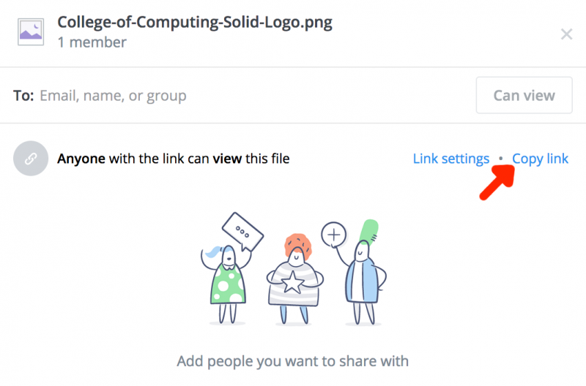Open Link settings
The width and height of the screenshot is (586, 386).
450,159
